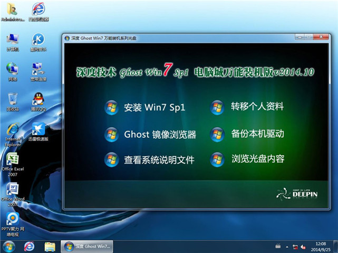Click the Windows orb next to Ghost 镜像浏览器
The height and width of the screenshot is (253, 338).
coord(111,134)
